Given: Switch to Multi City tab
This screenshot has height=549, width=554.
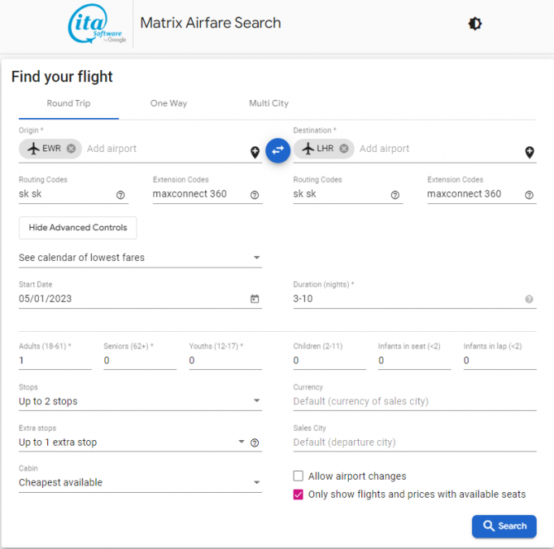Looking at the screenshot, I should click(x=269, y=104).
